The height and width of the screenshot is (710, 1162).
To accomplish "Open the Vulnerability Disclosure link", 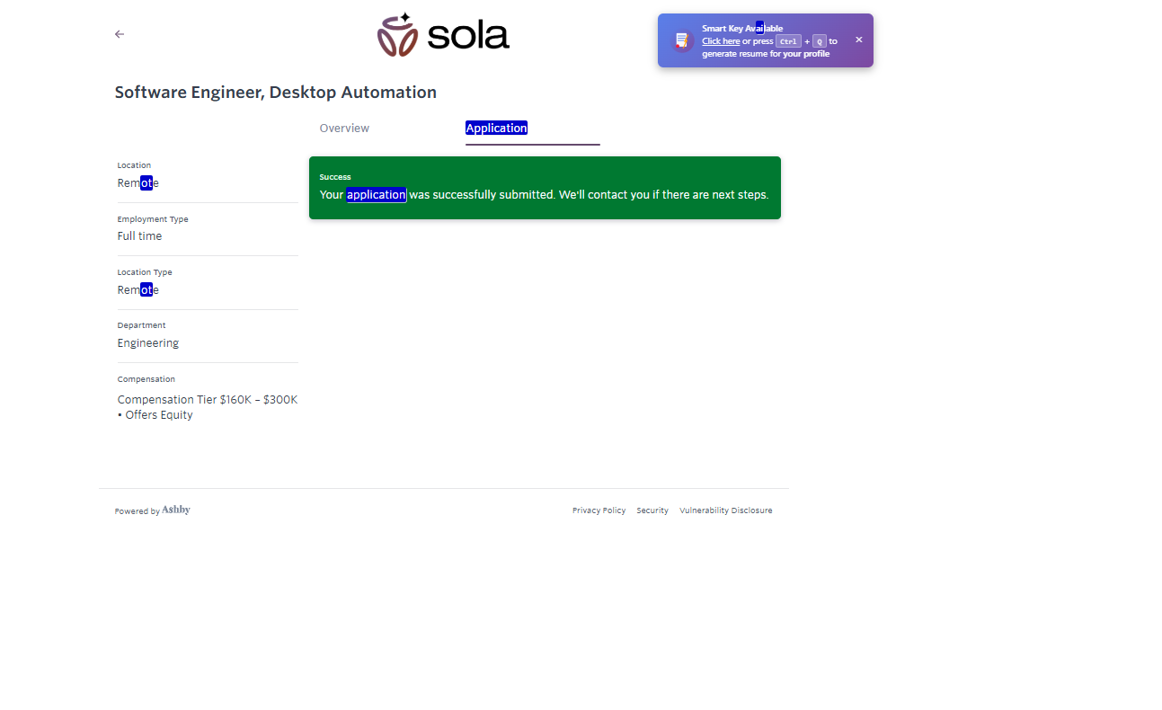I will [x=725, y=510].
